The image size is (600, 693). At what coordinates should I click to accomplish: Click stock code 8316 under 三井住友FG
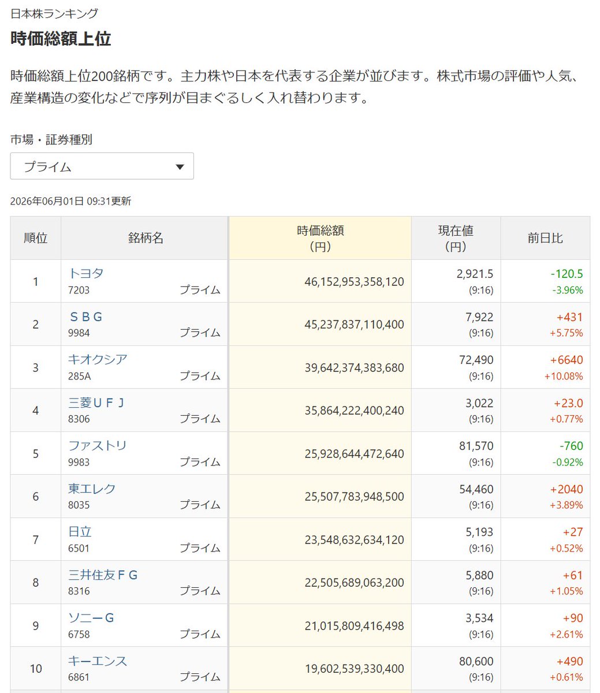pos(79,591)
